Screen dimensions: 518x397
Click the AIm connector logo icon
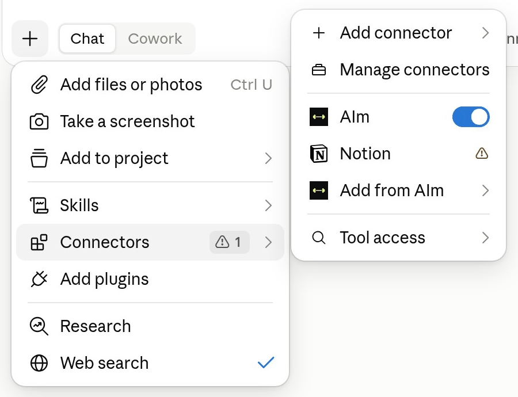coord(319,117)
